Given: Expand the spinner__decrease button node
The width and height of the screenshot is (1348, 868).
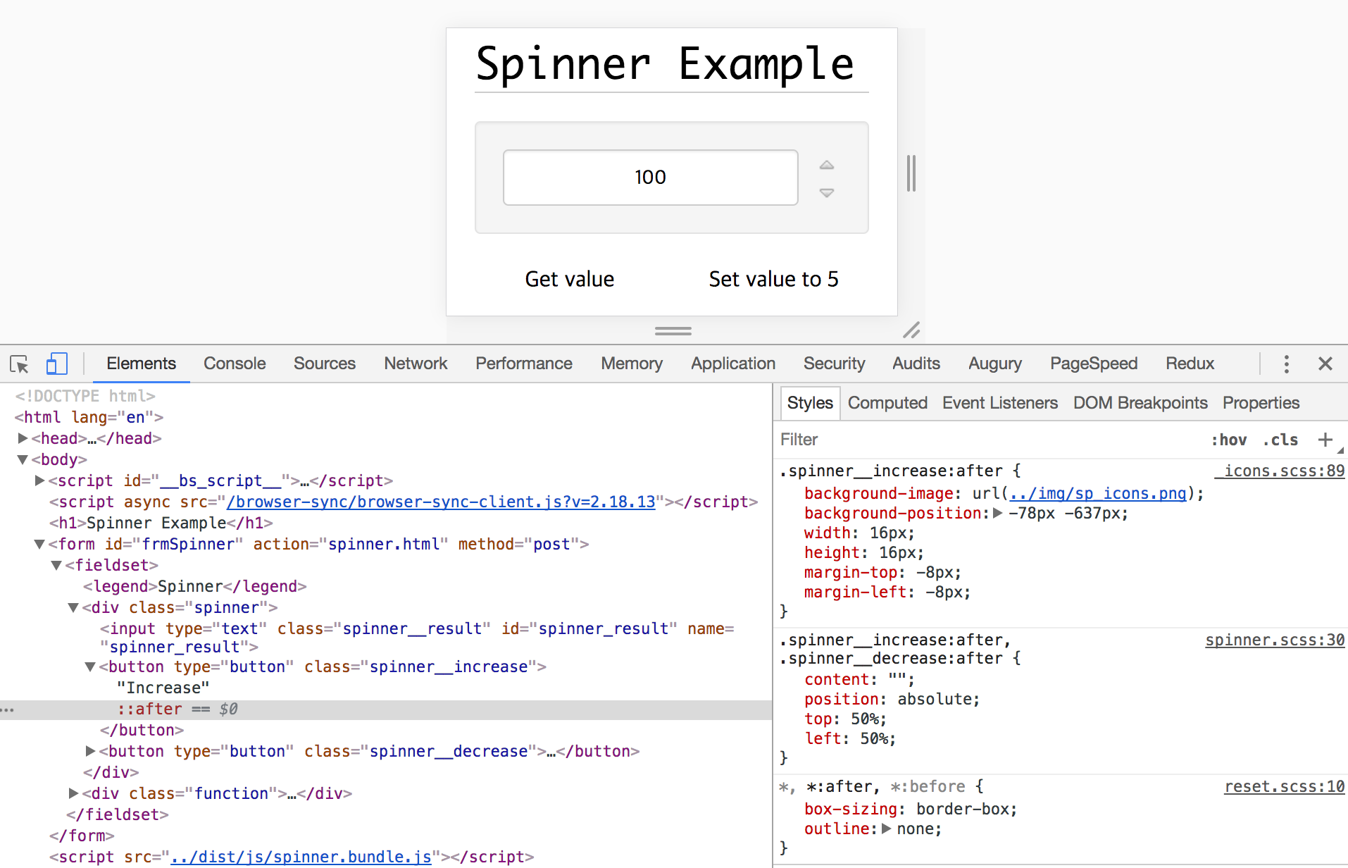Looking at the screenshot, I should (90, 751).
